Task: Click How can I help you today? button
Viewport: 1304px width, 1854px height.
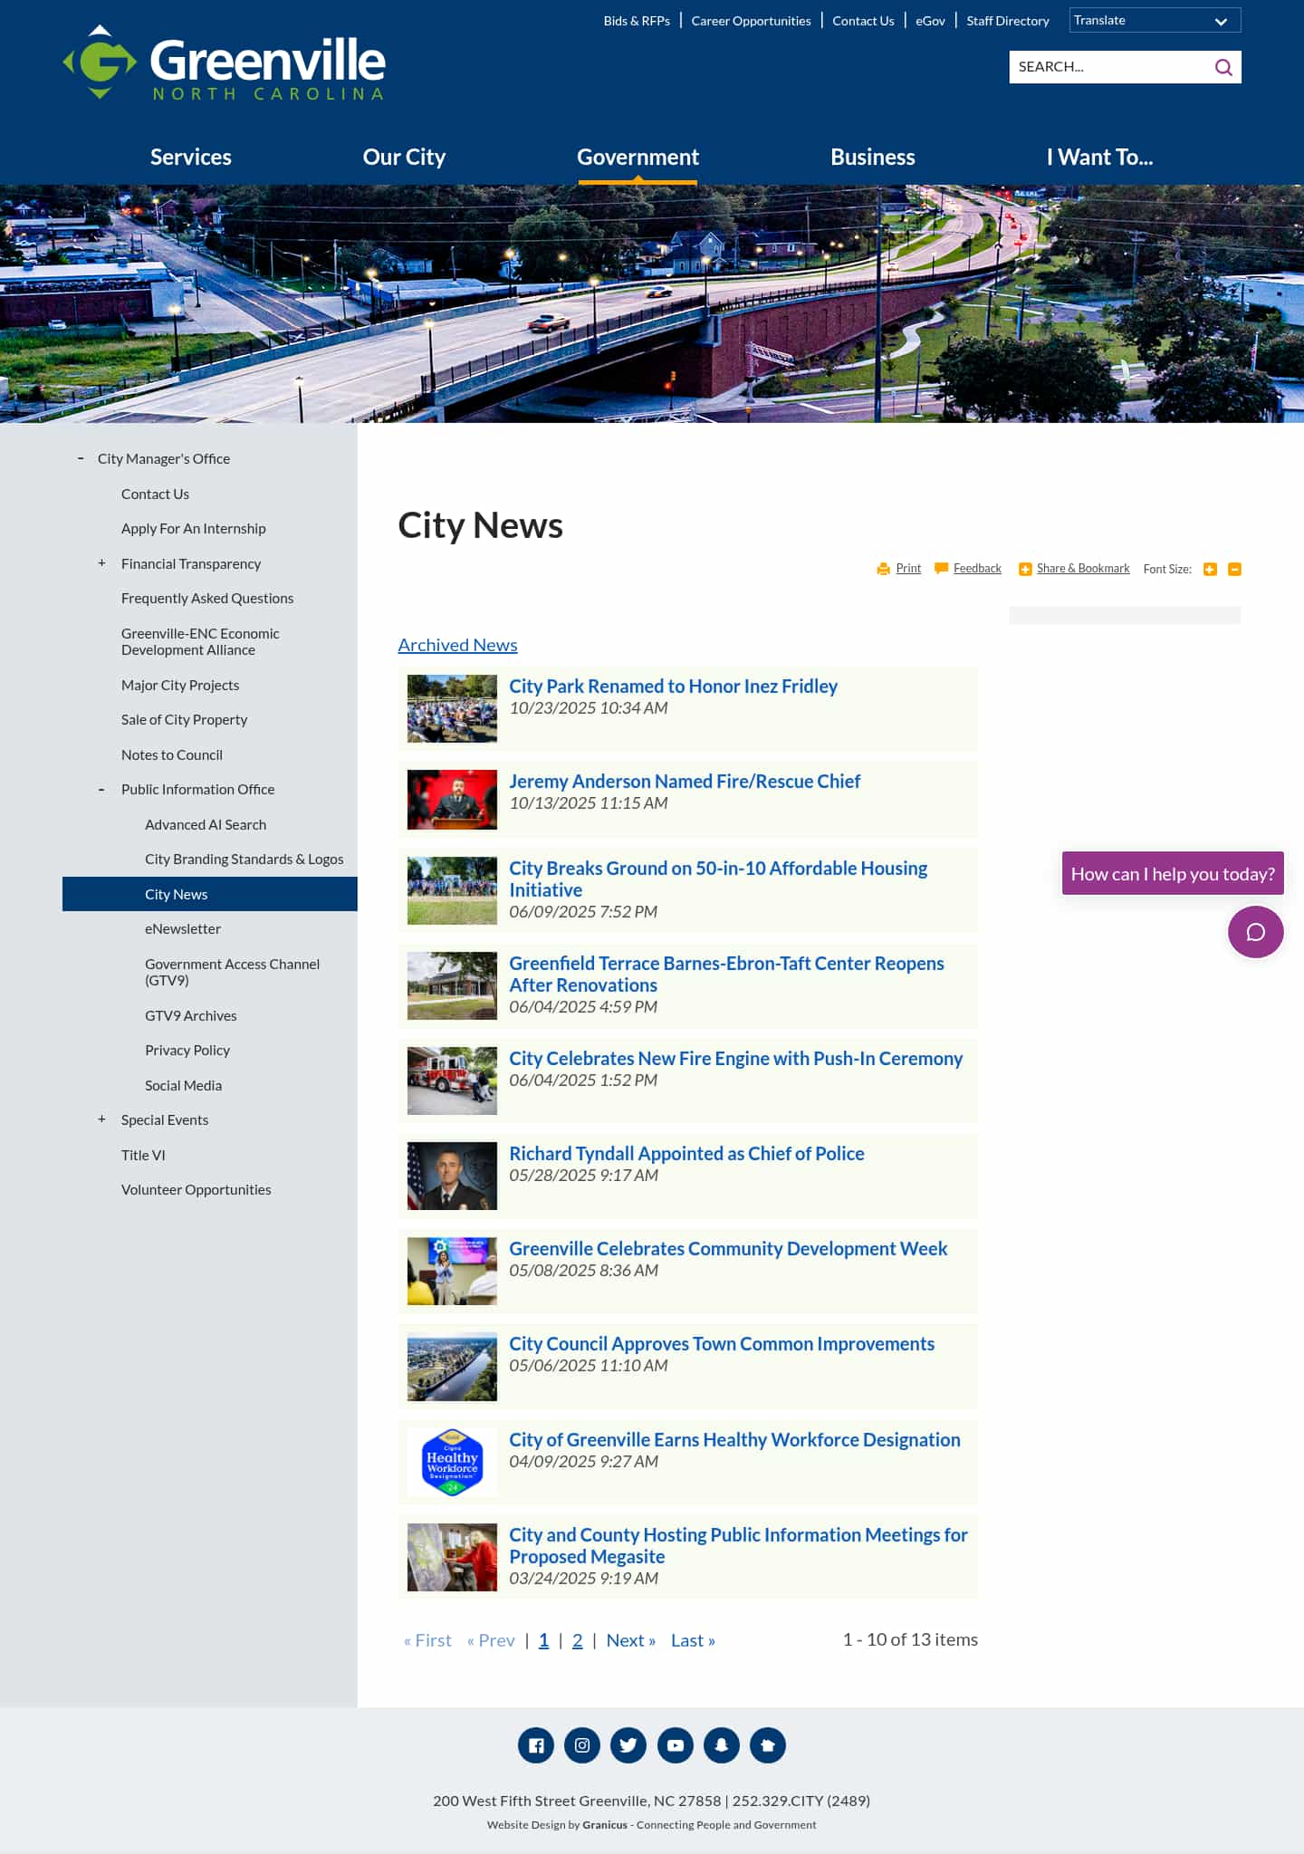Action: pos(1173,873)
